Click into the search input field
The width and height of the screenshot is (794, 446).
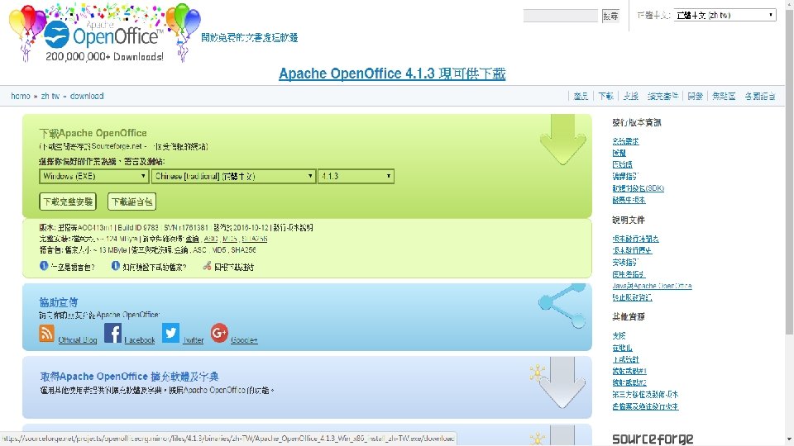point(561,16)
